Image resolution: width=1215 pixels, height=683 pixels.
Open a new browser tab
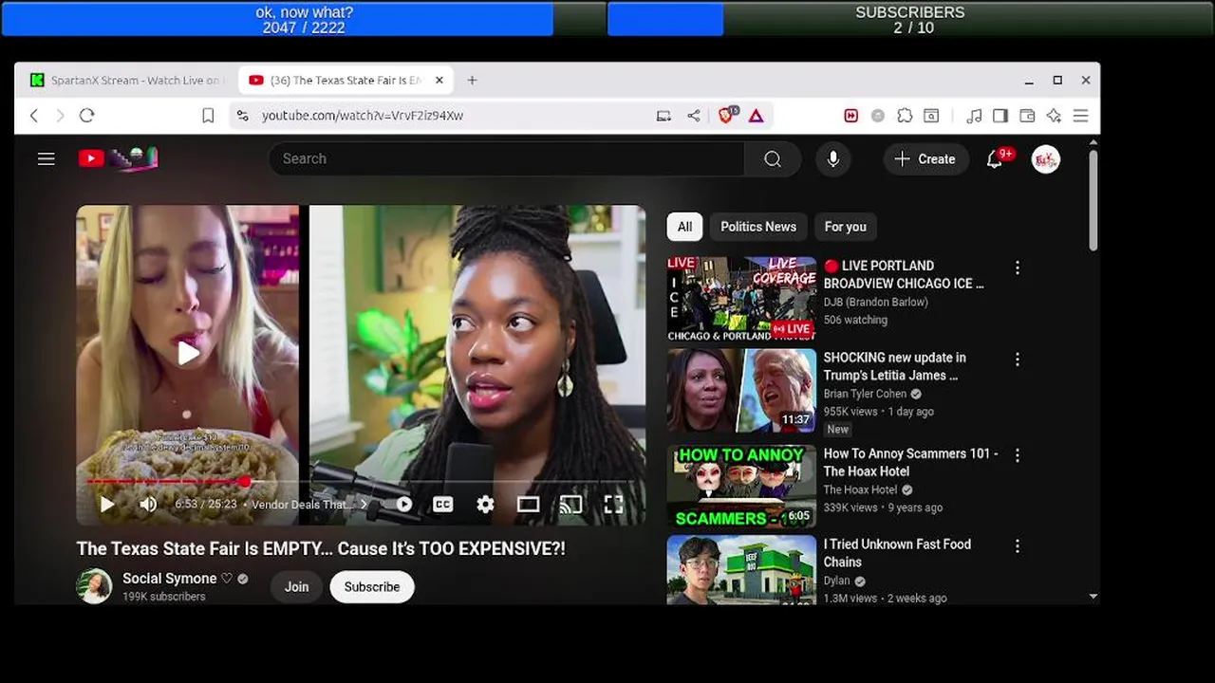point(472,81)
